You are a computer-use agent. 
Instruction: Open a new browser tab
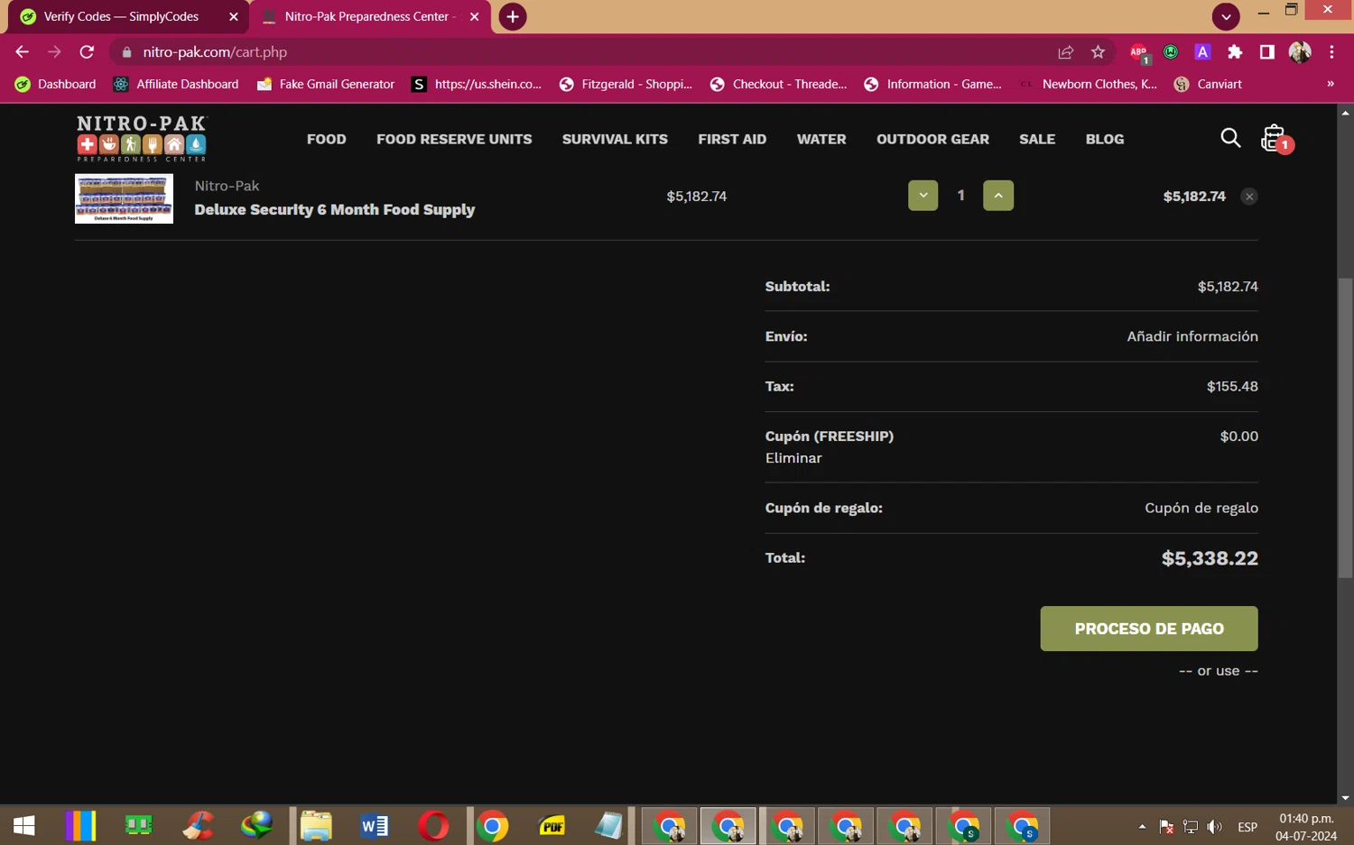pos(513,16)
